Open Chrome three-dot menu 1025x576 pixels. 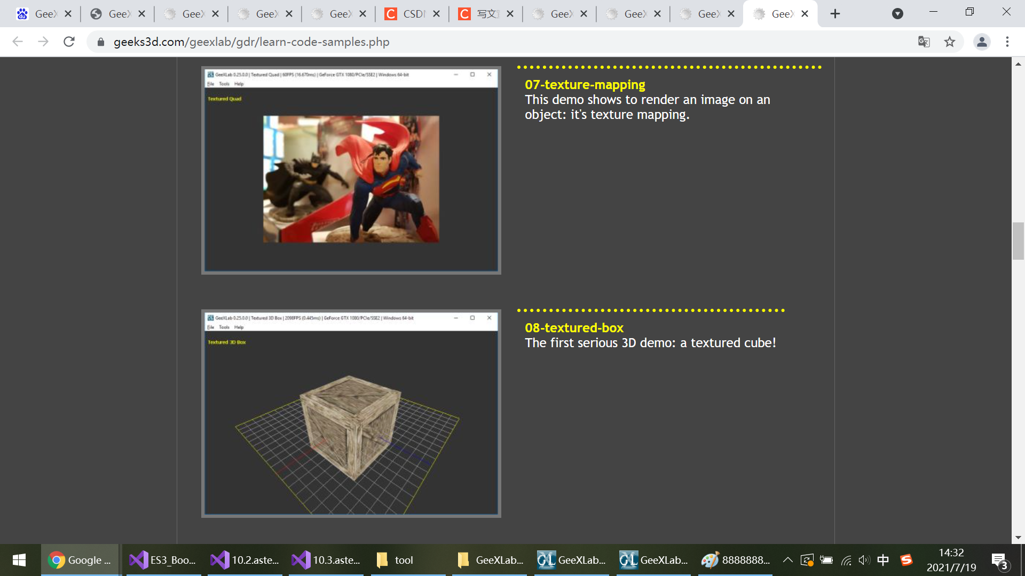[x=1007, y=42]
